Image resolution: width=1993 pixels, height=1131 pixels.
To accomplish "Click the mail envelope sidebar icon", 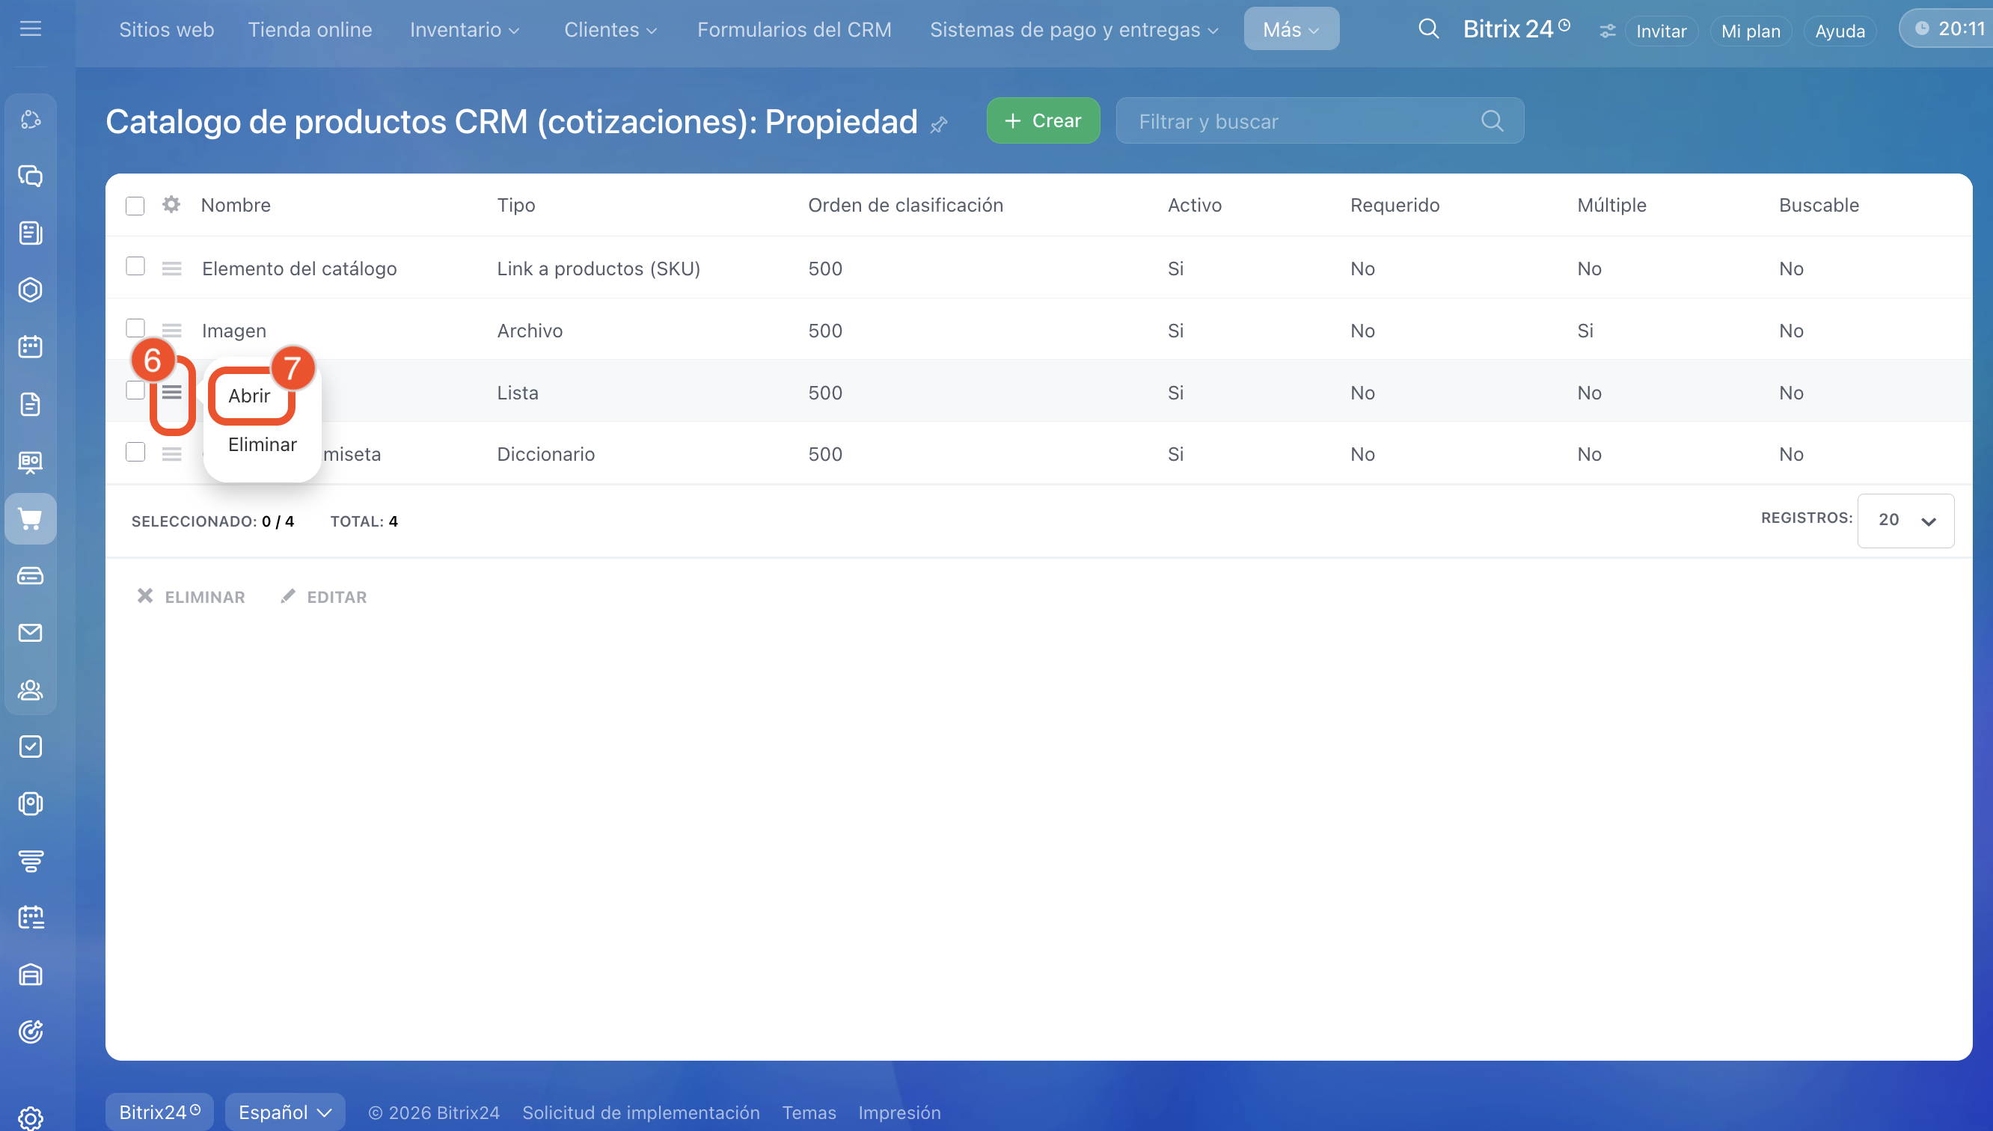I will (x=30, y=633).
